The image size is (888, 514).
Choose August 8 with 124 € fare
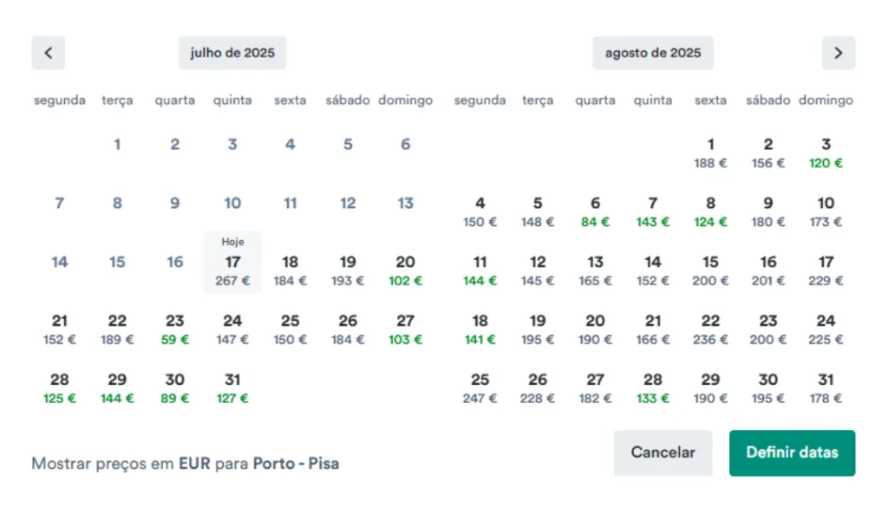pyautogui.click(x=710, y=211)
